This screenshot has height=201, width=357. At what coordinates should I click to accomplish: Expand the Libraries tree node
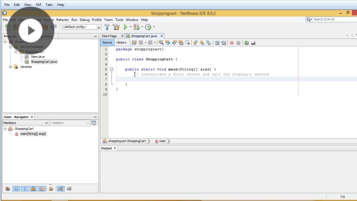11,67
